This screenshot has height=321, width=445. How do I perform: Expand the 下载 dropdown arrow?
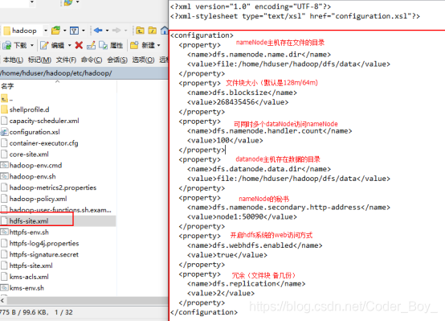pyautogui.click(x=32, y=45)
